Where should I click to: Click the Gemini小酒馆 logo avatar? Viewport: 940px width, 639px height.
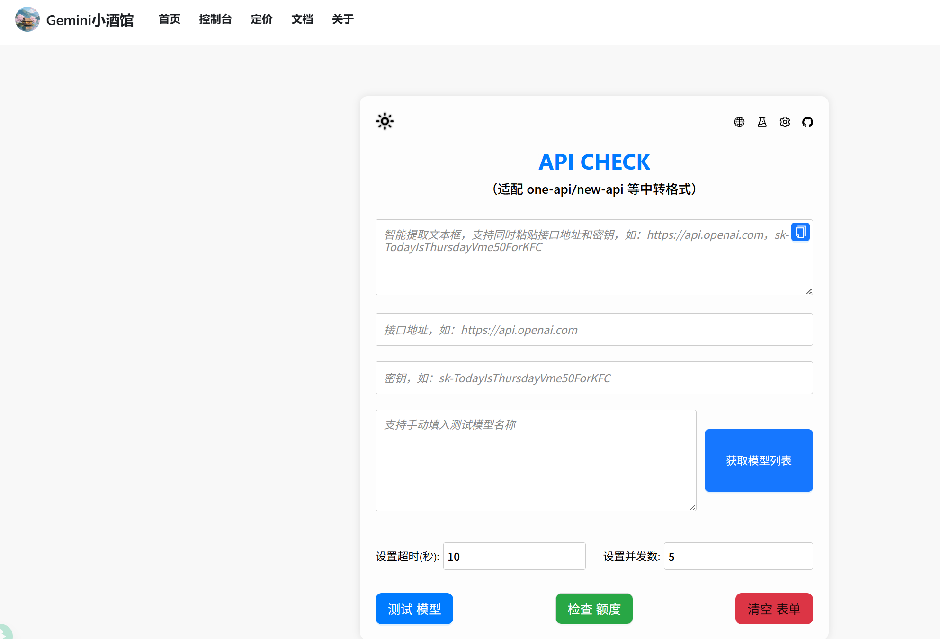(x=27, y=19)
